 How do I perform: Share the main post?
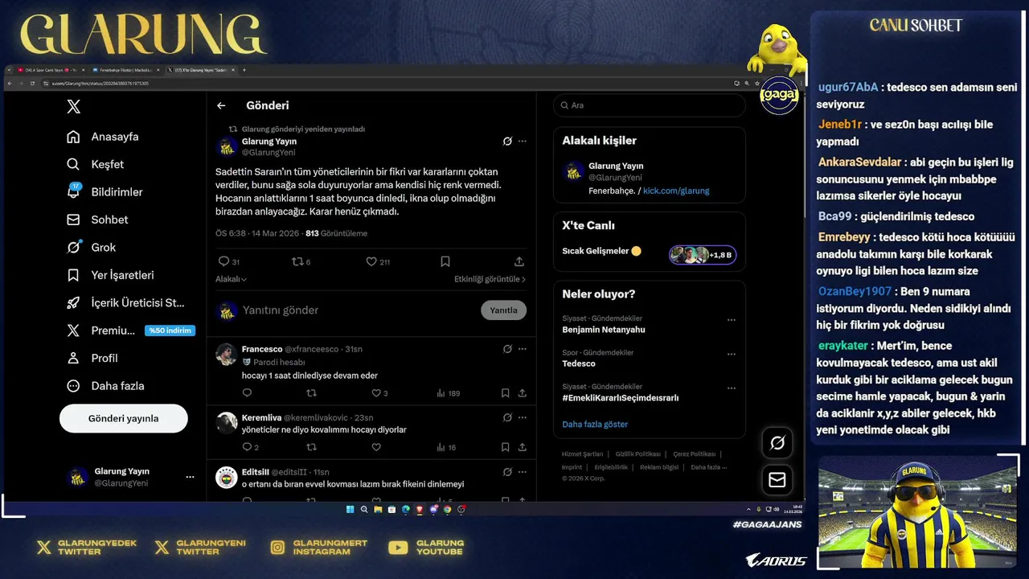pos(519,261)
